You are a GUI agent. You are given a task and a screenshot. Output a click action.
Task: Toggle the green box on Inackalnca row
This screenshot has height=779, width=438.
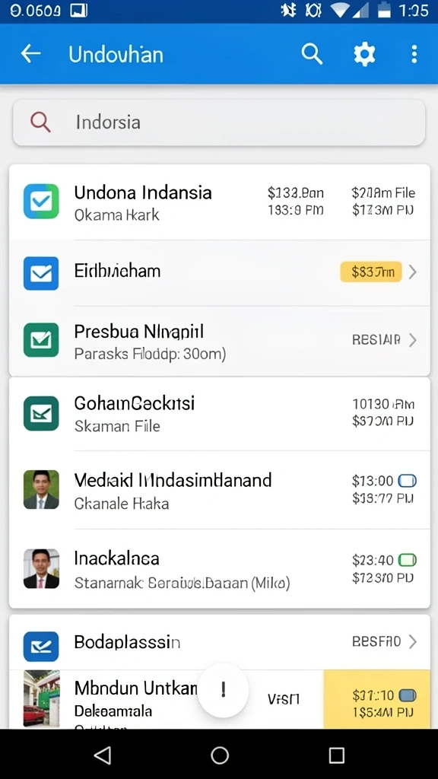coord(408,561)
